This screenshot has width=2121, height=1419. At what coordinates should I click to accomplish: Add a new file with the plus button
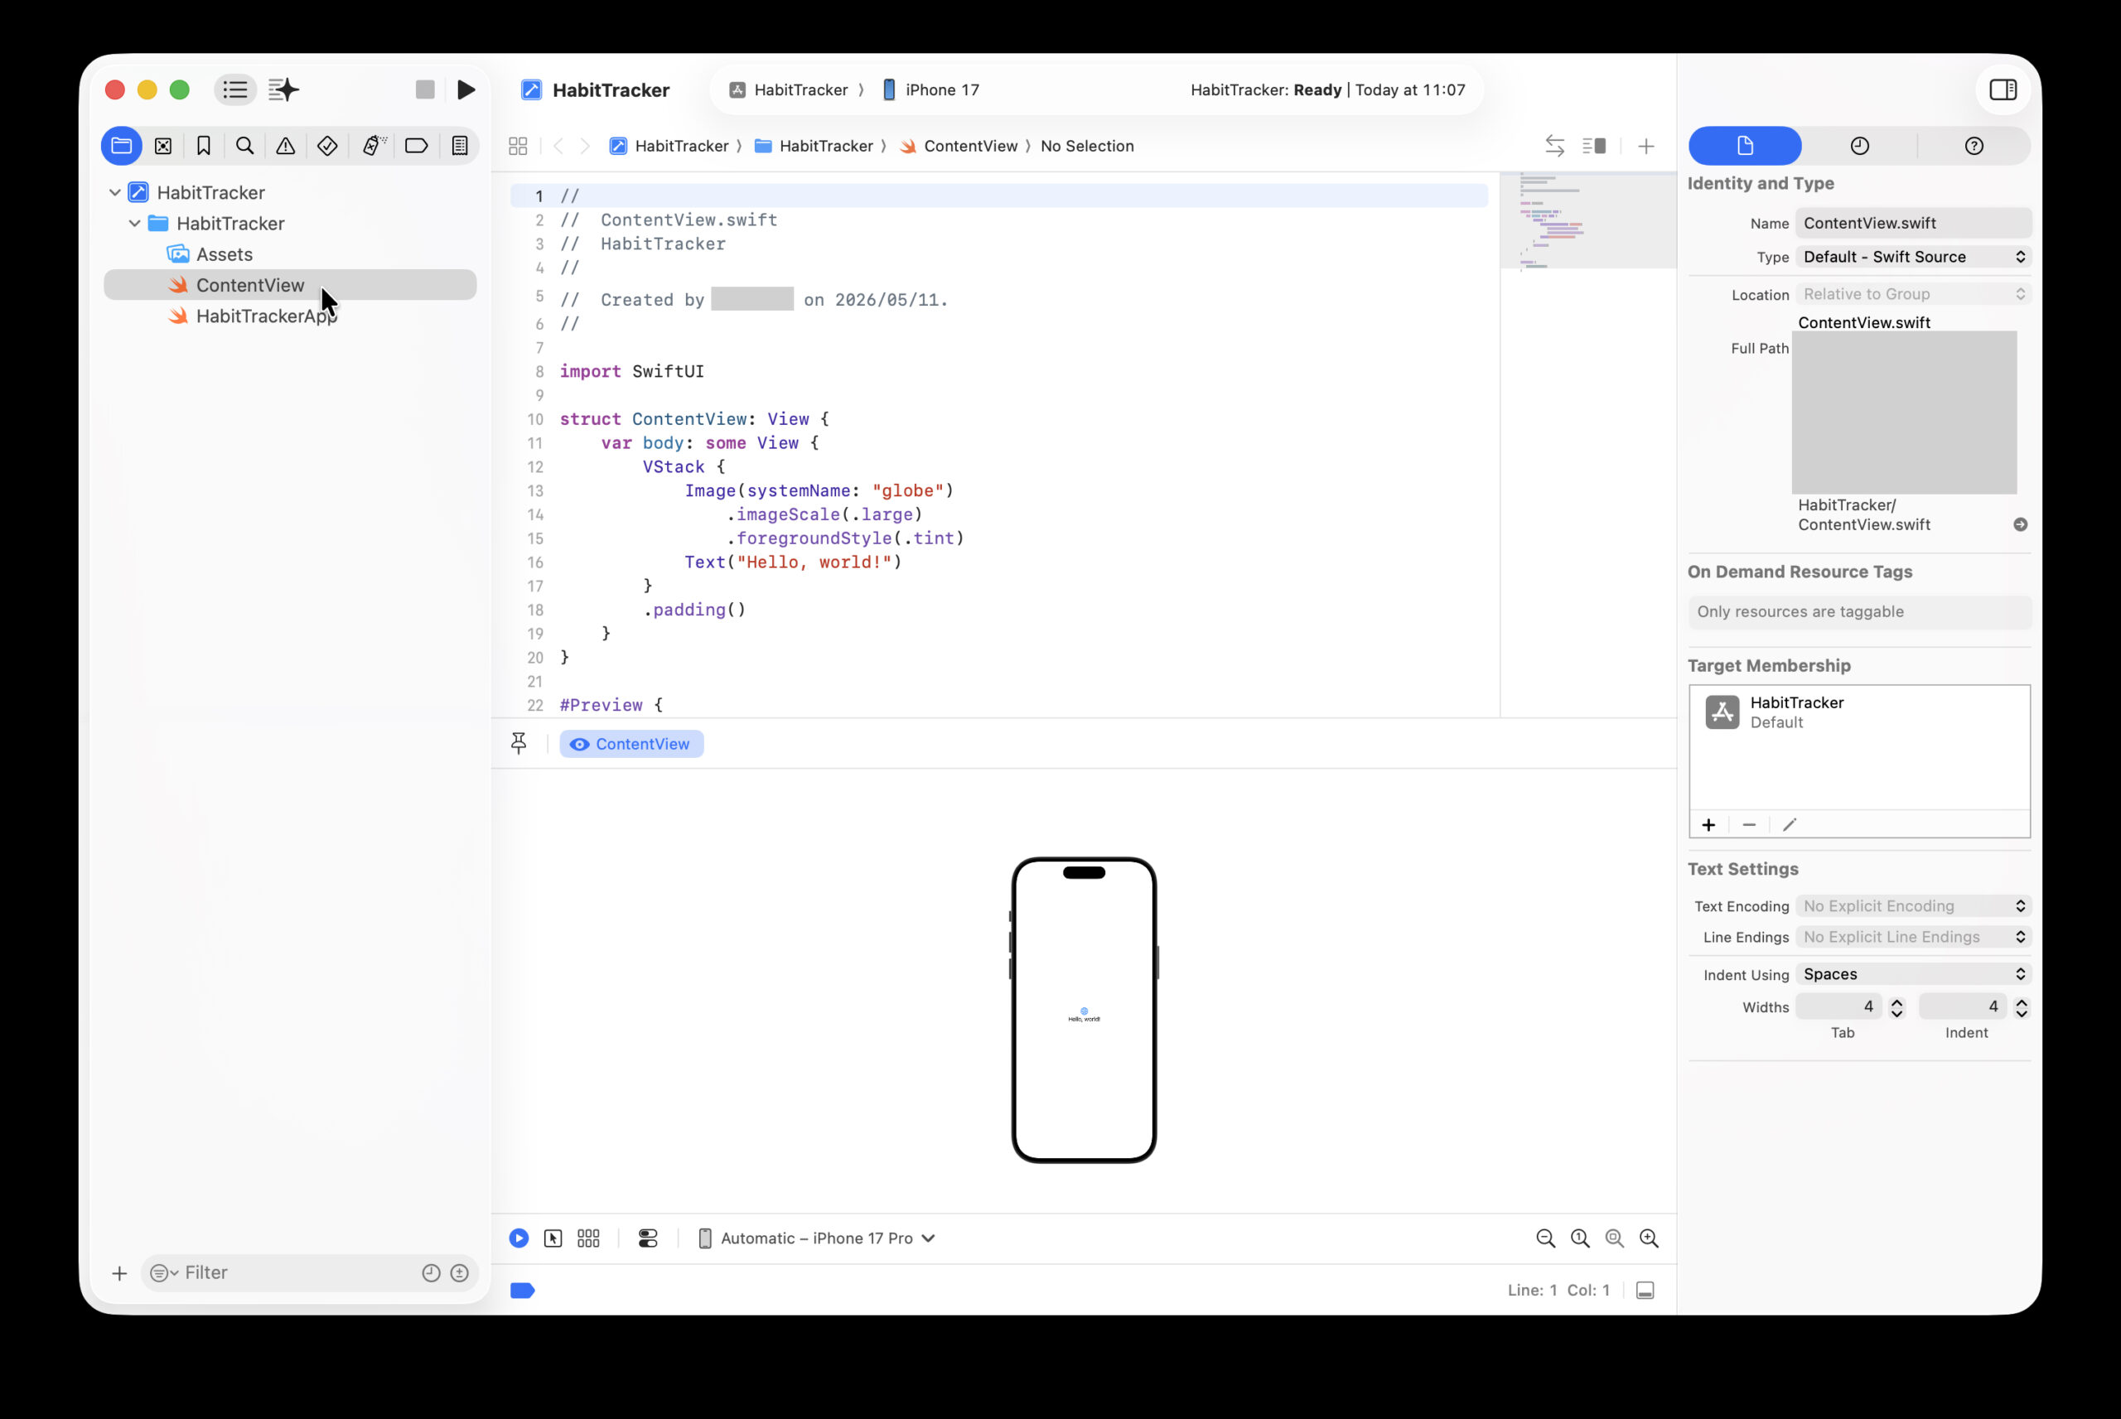pyautogui.click(x=119, y=1273)
